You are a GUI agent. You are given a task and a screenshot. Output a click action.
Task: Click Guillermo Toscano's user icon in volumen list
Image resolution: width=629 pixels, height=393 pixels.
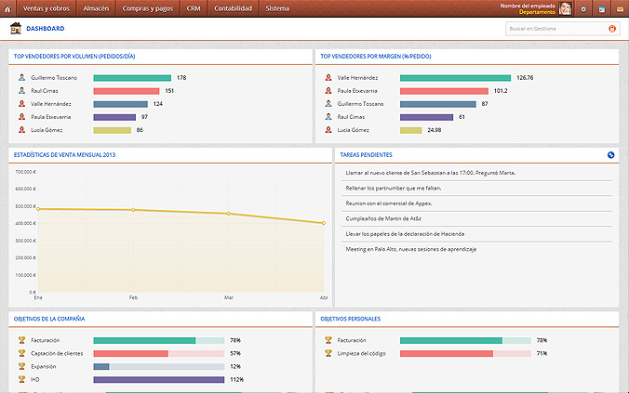pyautogui.click(x=21, y=78)
